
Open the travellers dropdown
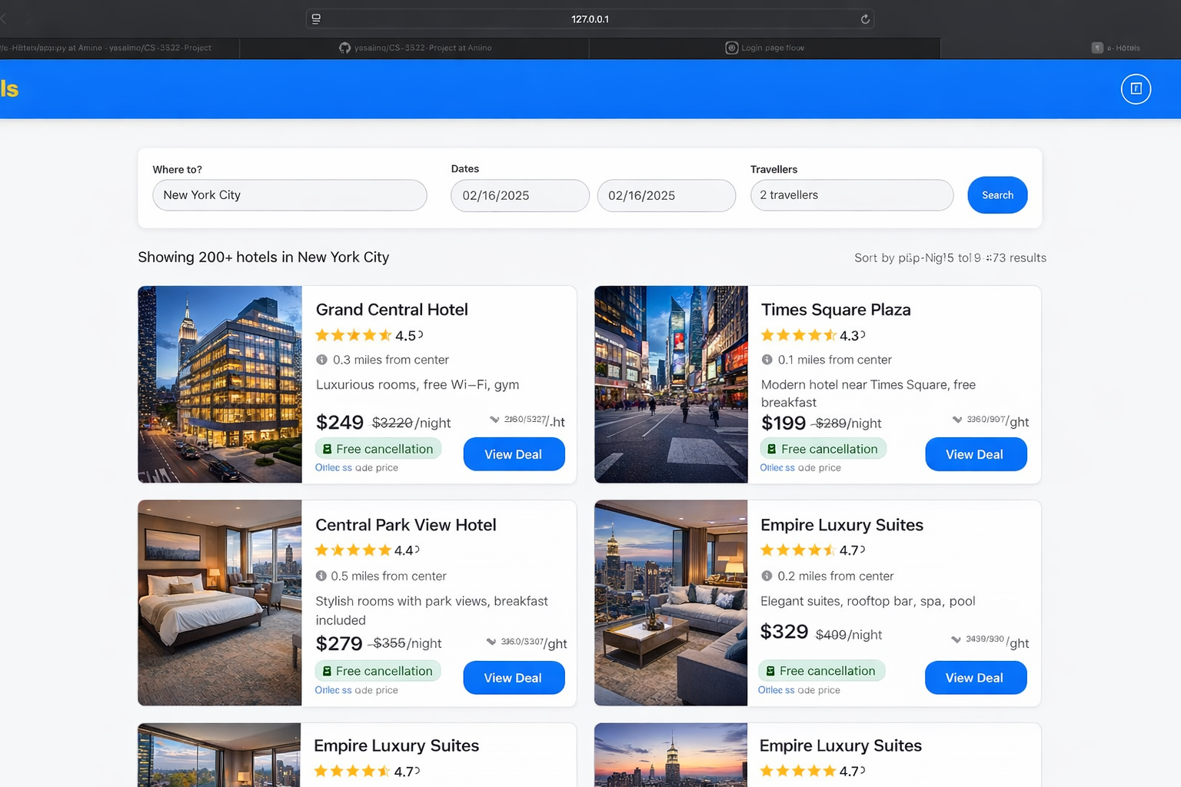[851, 195]
